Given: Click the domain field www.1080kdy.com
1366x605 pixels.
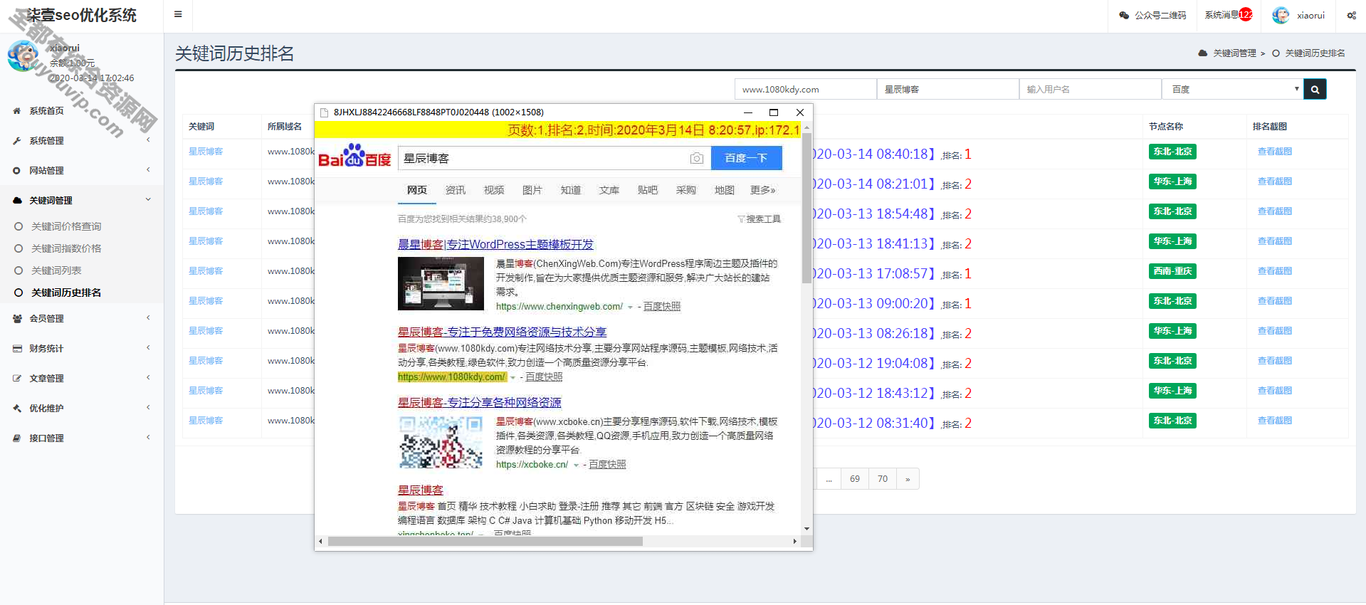Looking at the screenshot, I should tap(805, 89).
